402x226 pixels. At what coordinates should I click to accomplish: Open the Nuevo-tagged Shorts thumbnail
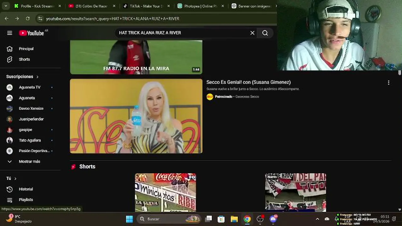click(x=295, y=192)
